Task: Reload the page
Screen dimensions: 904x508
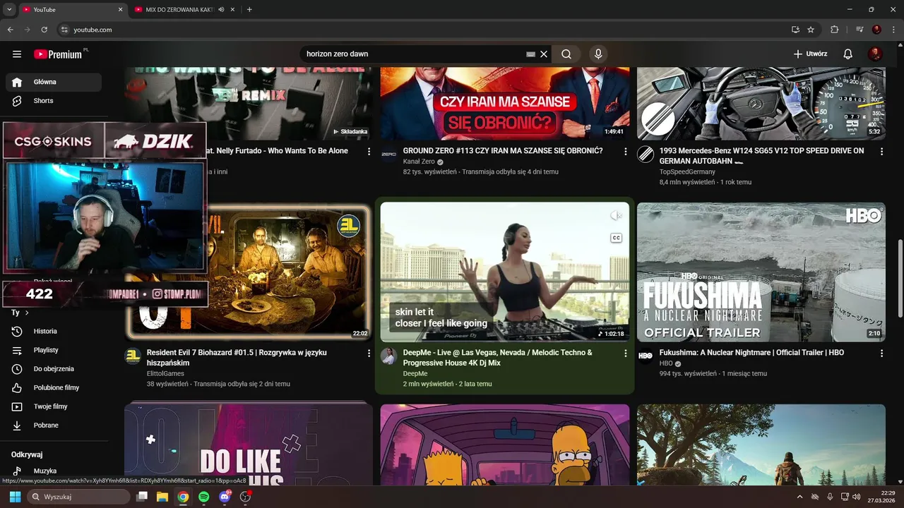Action: coord(44,30)
